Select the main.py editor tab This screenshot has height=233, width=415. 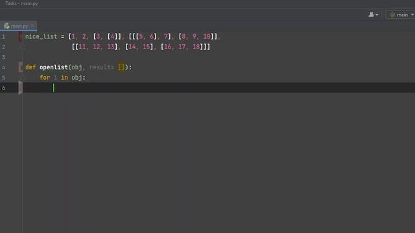click(19, 26)
